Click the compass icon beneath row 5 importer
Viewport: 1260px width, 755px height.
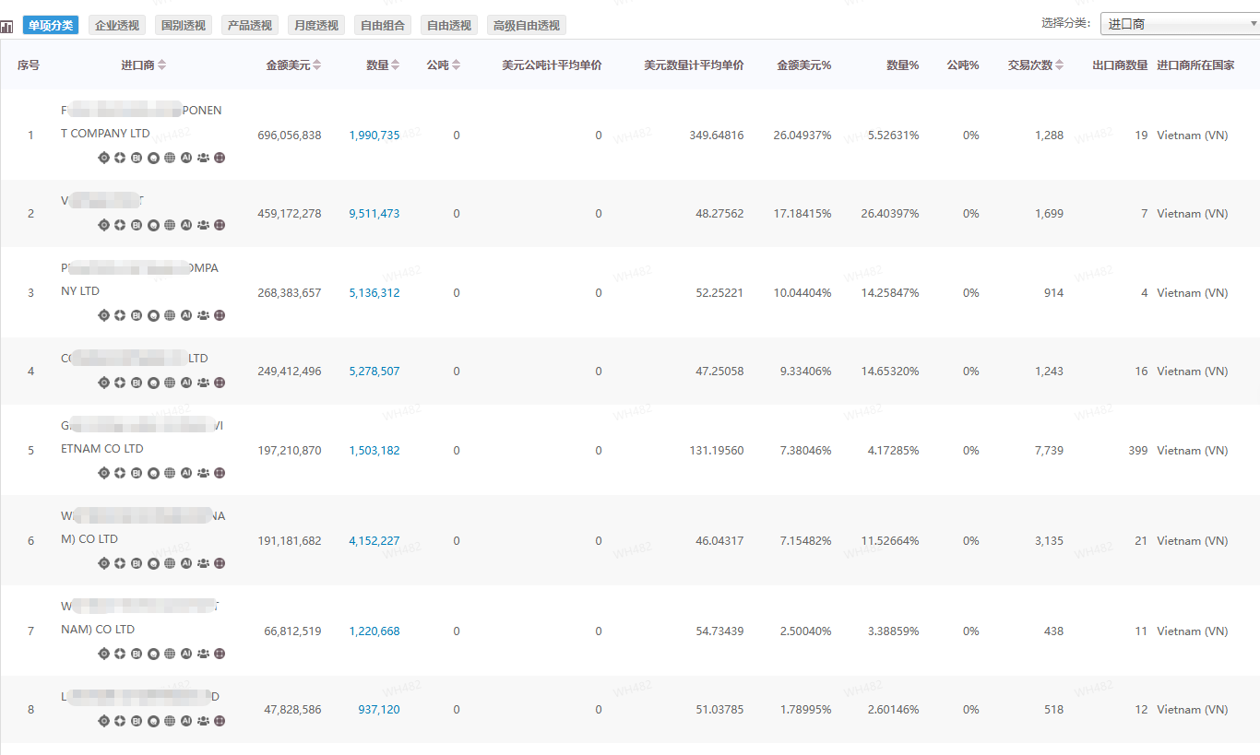[120, 472]
